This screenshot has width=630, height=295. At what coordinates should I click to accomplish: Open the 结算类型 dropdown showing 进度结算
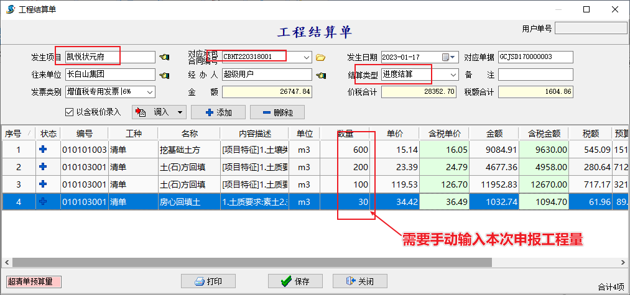coord(453,75)
